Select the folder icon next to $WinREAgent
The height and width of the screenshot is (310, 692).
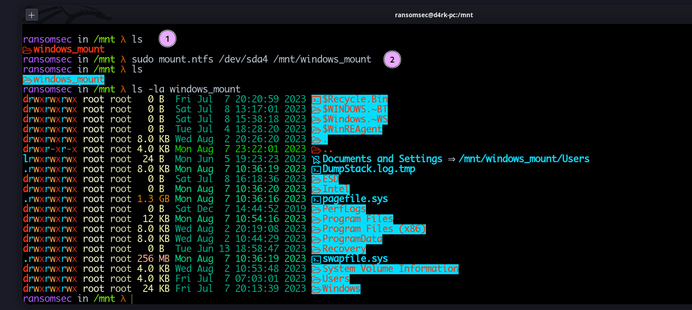tap(316, 129)
